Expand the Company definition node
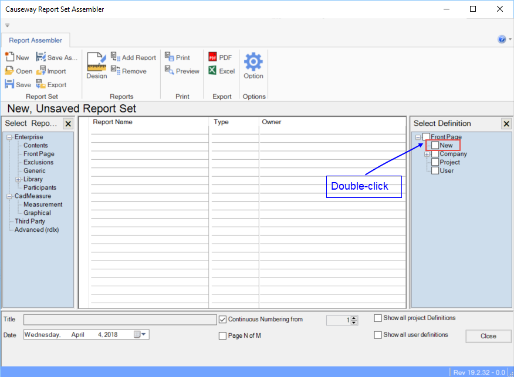514x377 pixels. (427, 154)
